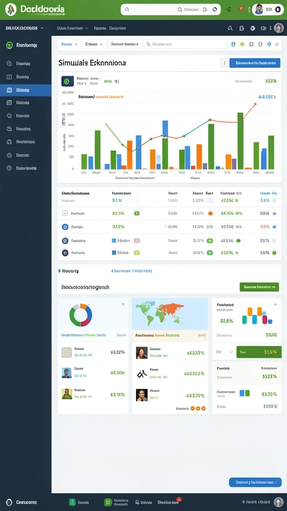Select the last orange pagination dot in map card

204,408
